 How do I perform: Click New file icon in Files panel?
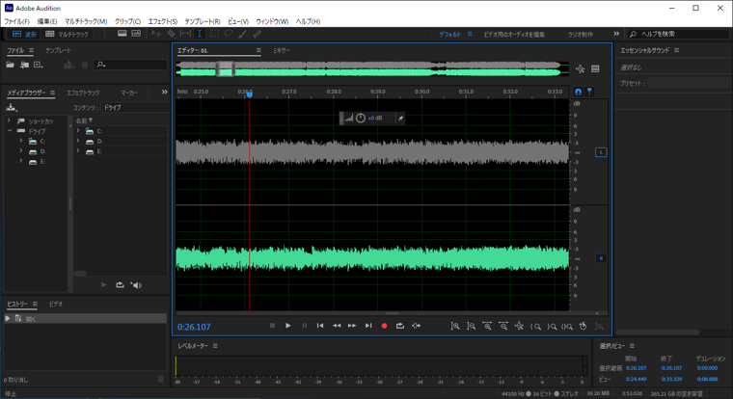[x=39, y=65]
